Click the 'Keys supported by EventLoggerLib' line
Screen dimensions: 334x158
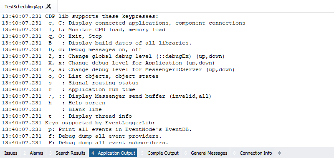click(78, 123)
